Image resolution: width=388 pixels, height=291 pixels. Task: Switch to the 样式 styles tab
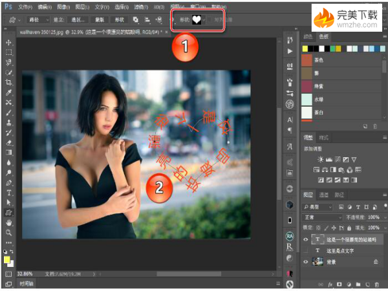coord(323,138)
